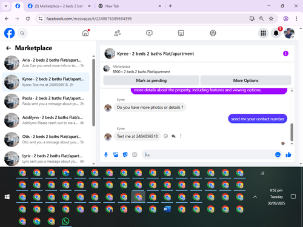Open the nine-dot Menu grid icon
This screenshot has height=227, width=303.
[263, 33]
